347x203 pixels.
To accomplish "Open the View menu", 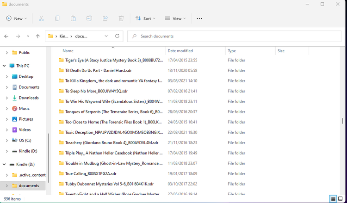I will pos(175,18).
